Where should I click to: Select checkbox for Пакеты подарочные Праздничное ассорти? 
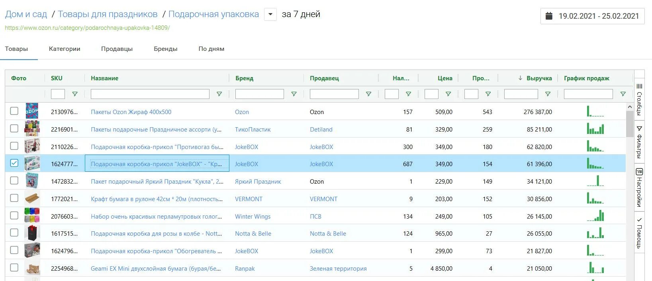14,128
